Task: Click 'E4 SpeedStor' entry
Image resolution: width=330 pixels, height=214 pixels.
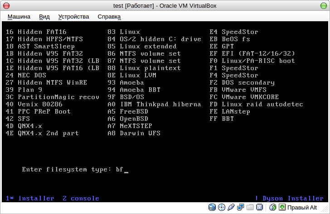Action: pos(233,32)
